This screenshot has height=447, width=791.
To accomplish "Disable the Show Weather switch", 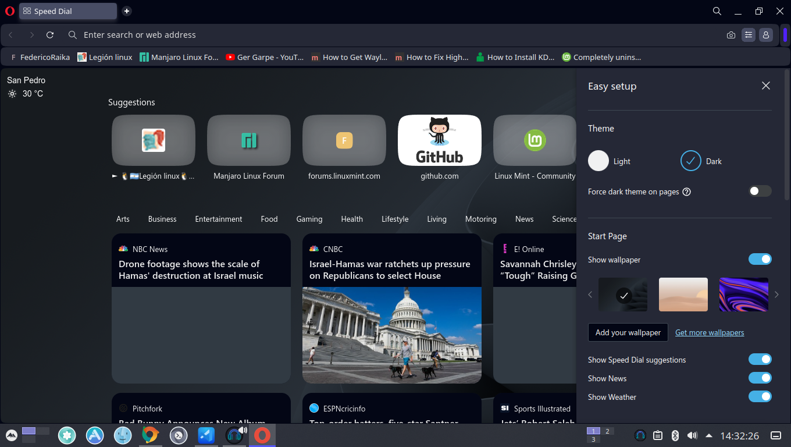I will click(760, 396).
